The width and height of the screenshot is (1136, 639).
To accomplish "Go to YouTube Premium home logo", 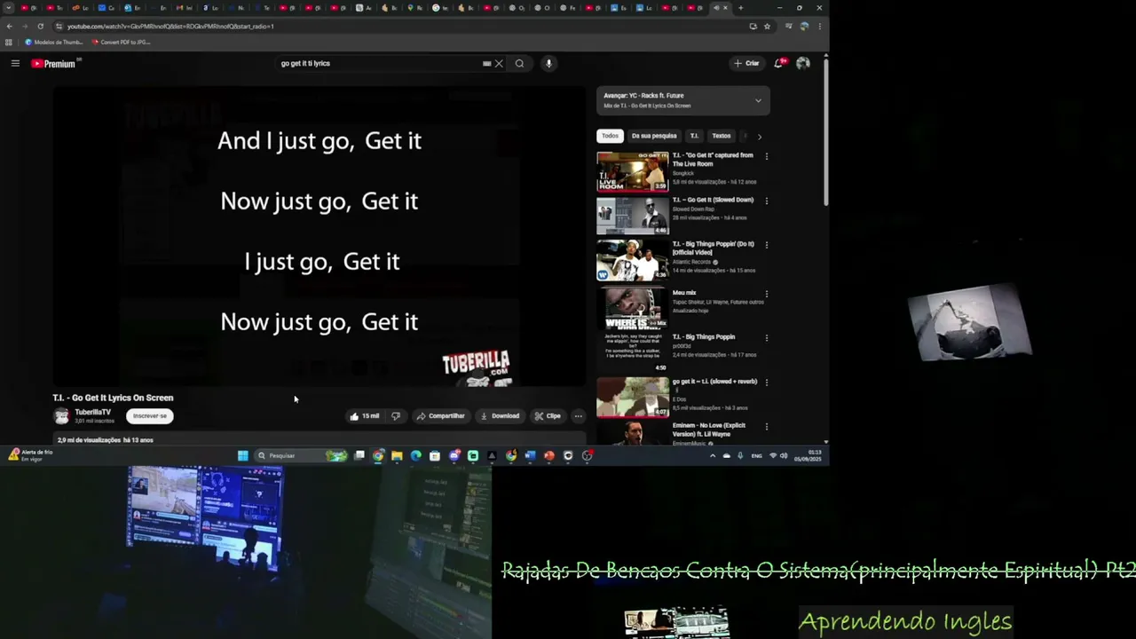I will pos(55,63).
